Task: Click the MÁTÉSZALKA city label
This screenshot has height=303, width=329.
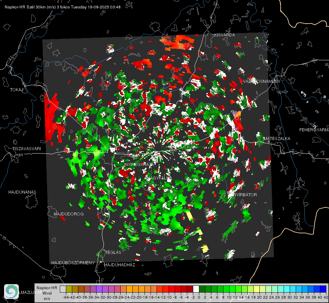Action: (x=277, y=139)
